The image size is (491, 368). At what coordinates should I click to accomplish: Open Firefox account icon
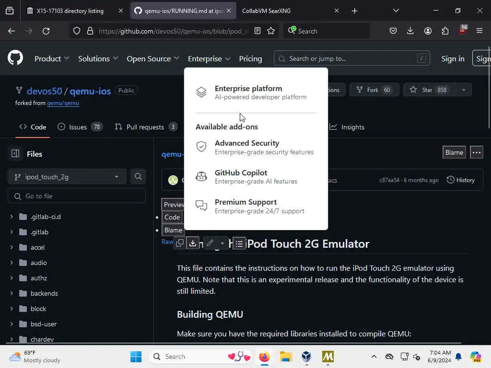[428, 31]
